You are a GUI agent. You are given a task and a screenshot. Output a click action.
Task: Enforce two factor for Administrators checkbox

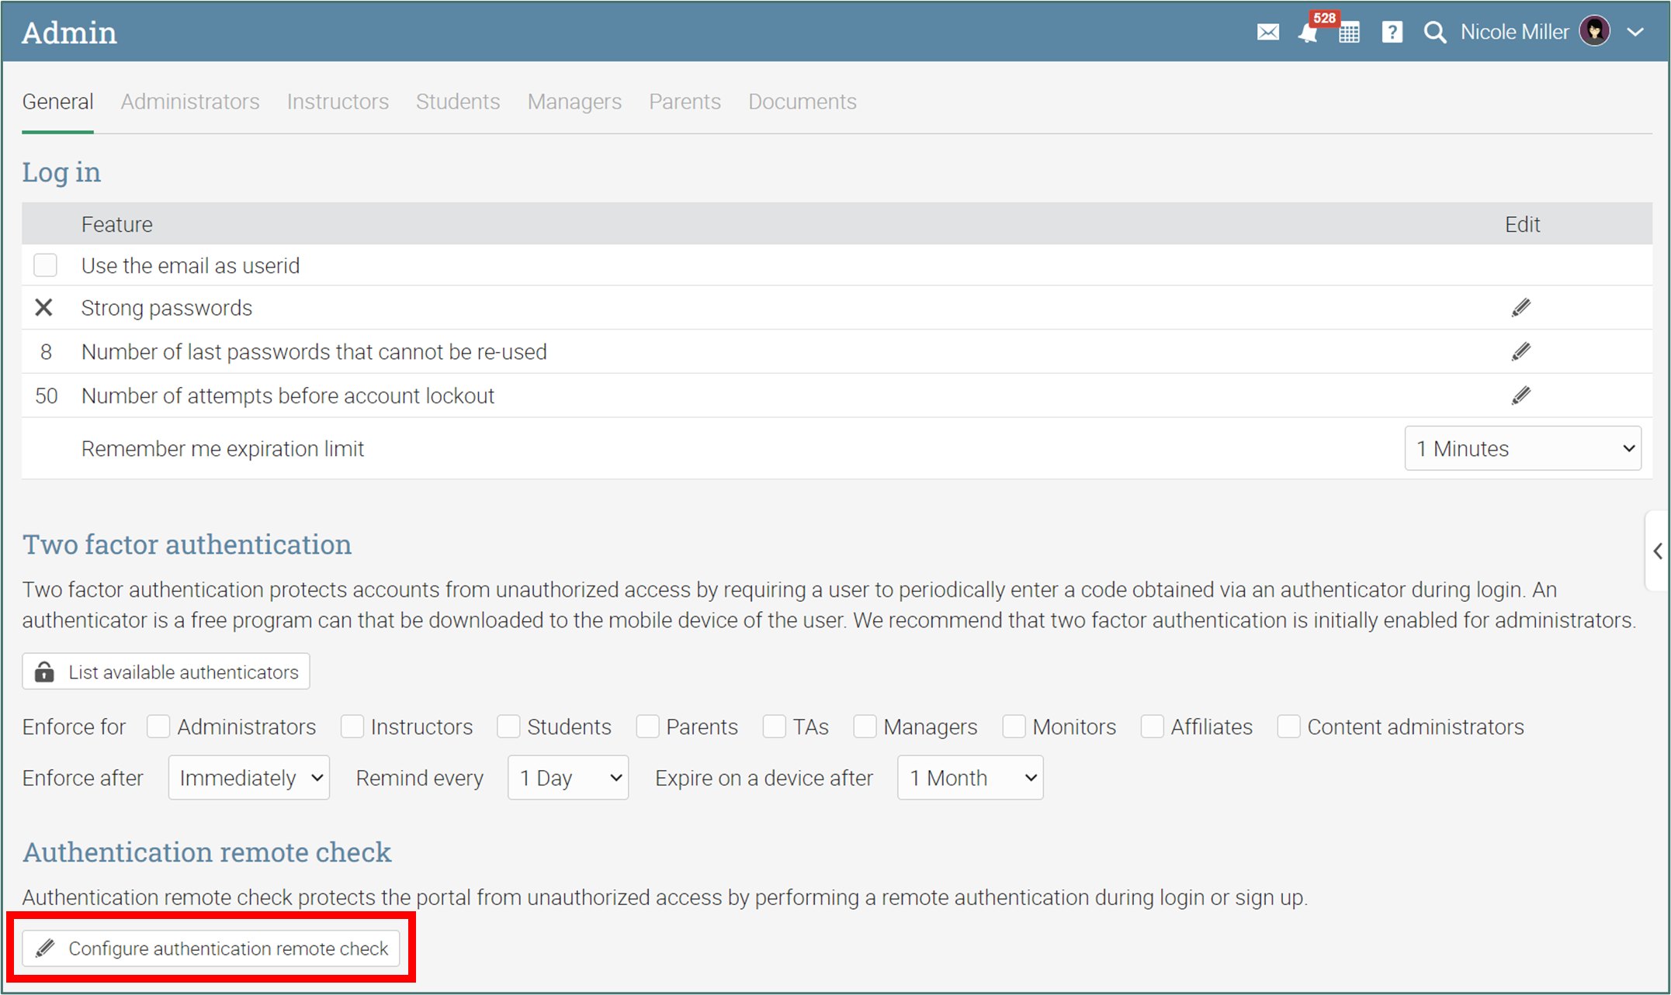(158, 727)
